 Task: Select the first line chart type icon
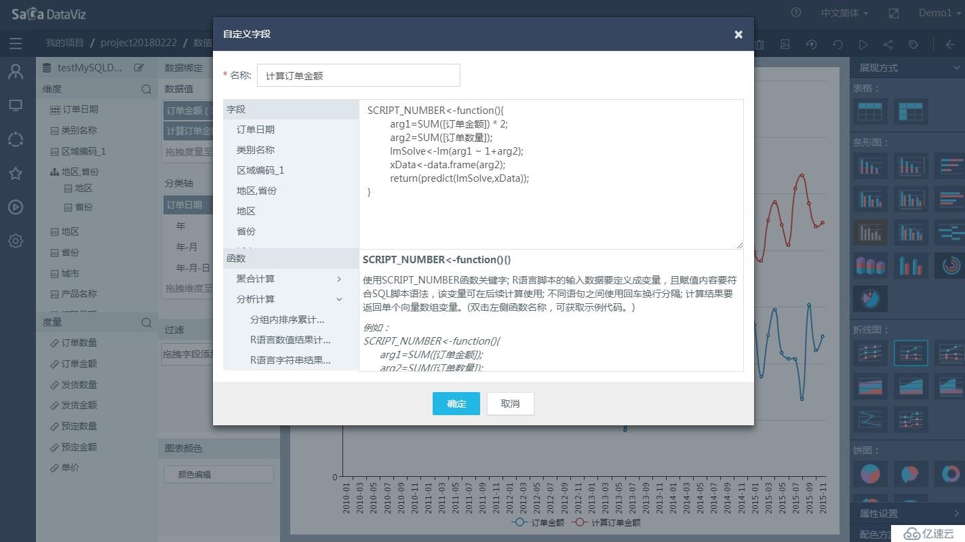pyautogui.click(x=870, y=353)
